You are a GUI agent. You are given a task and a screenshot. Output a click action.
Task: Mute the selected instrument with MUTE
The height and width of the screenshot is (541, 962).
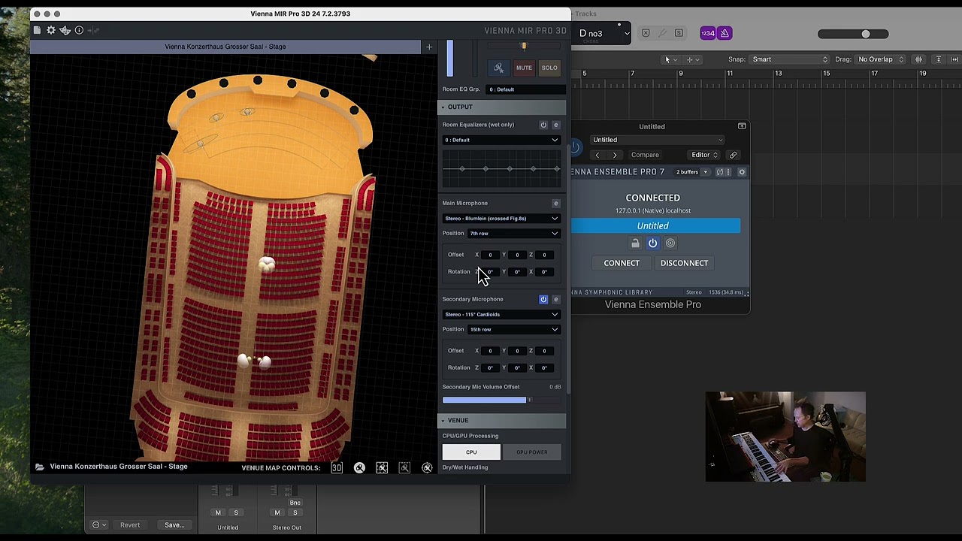(524, 68)
